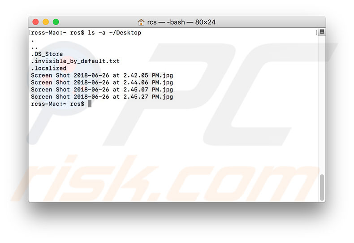Click the last 'rcss-Mac:~ rcs$' prompt

pos(57,104)
